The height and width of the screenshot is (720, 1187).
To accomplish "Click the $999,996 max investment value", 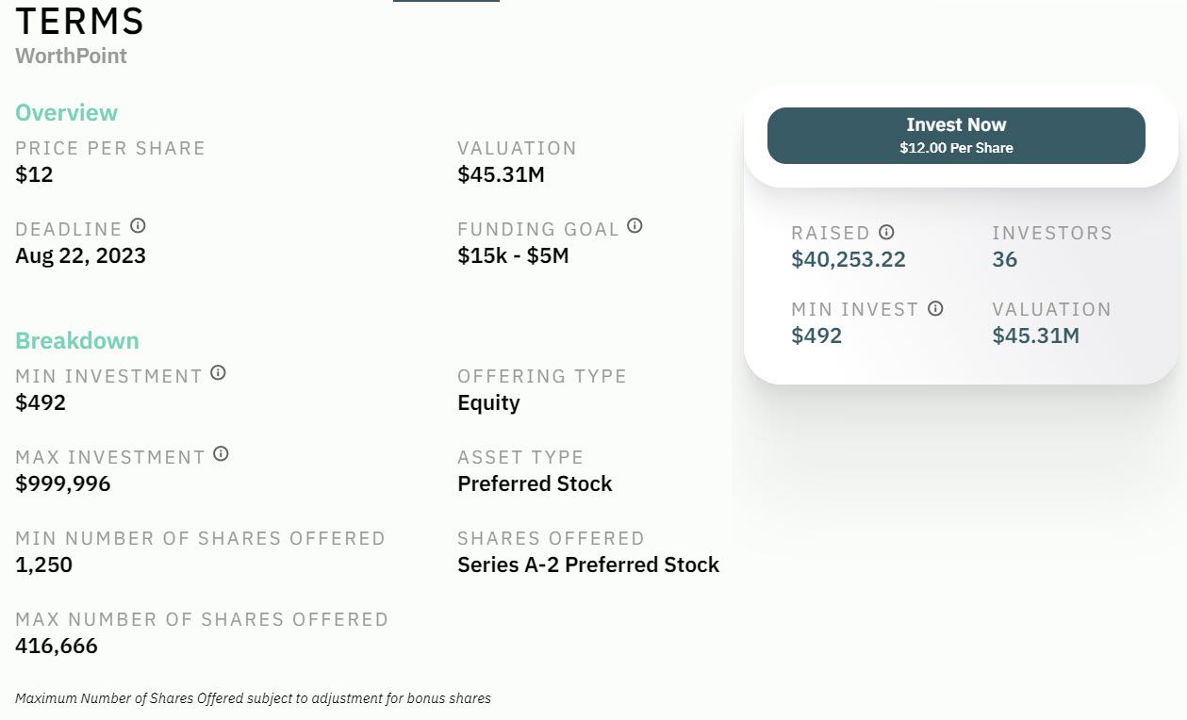I will coord(63,483).
